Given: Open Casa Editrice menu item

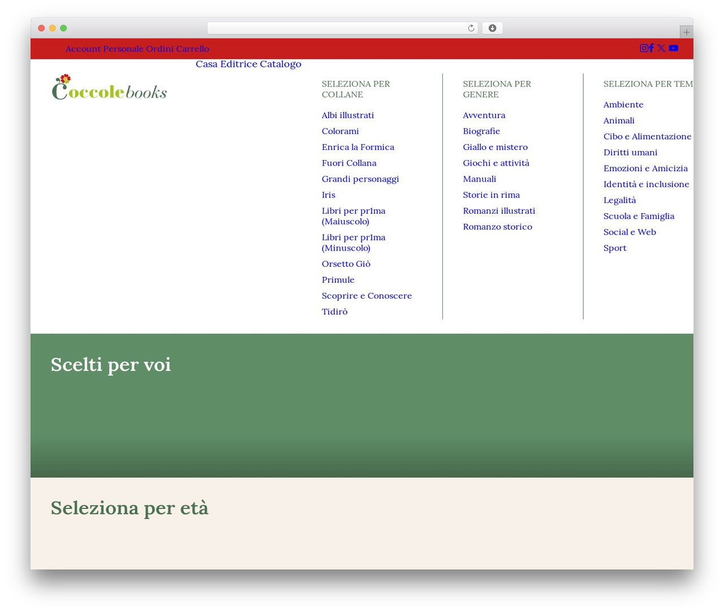Looking at the screenshot, I should [226, 64].
